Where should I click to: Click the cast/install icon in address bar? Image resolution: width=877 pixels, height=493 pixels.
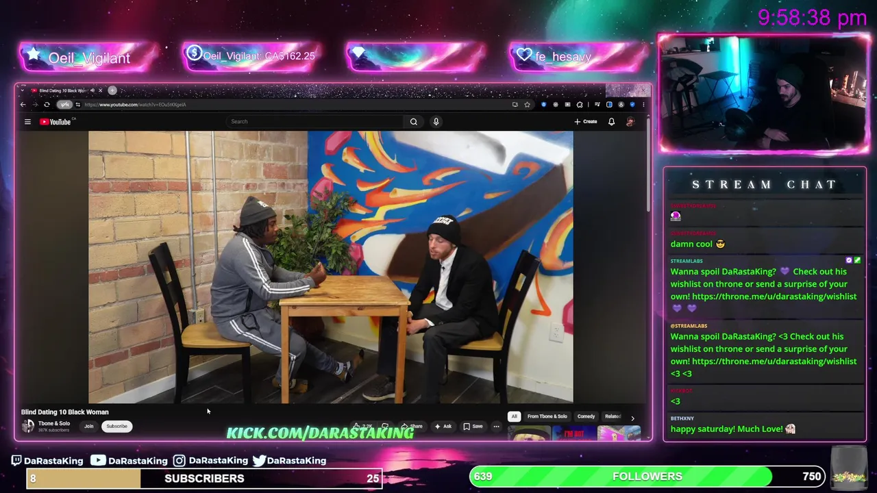pyautogui.click(x=515, y=105)
